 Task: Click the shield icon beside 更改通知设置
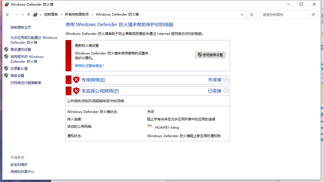click(6, 49)
